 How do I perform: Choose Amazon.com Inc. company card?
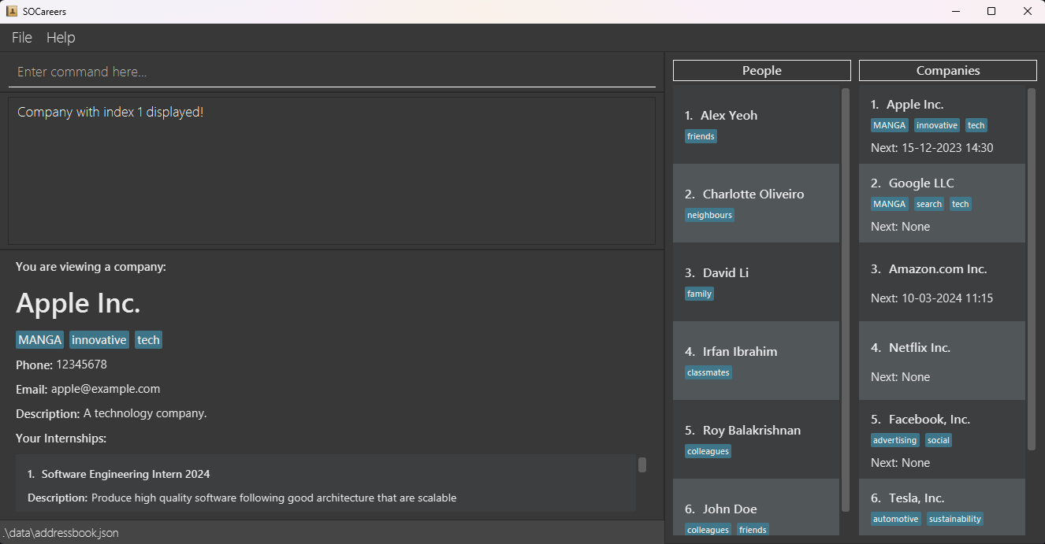pyautogui.click(x=941, y=282)
